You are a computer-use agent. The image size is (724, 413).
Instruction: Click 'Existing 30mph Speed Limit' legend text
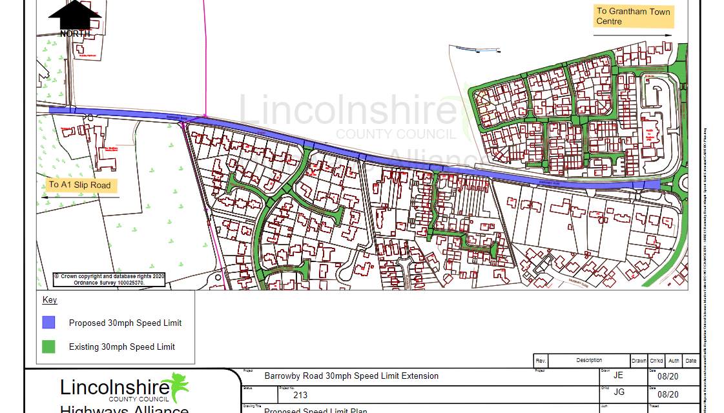(x=122, y=347)
